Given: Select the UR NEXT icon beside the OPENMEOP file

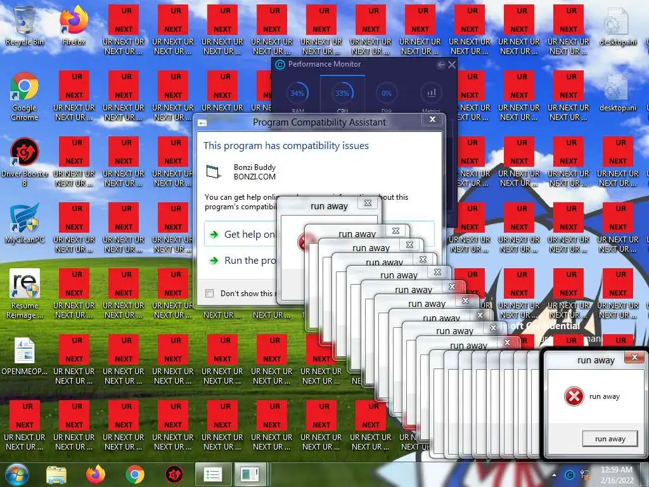Looking at the screenshot, I should click(x=74, y=360).
